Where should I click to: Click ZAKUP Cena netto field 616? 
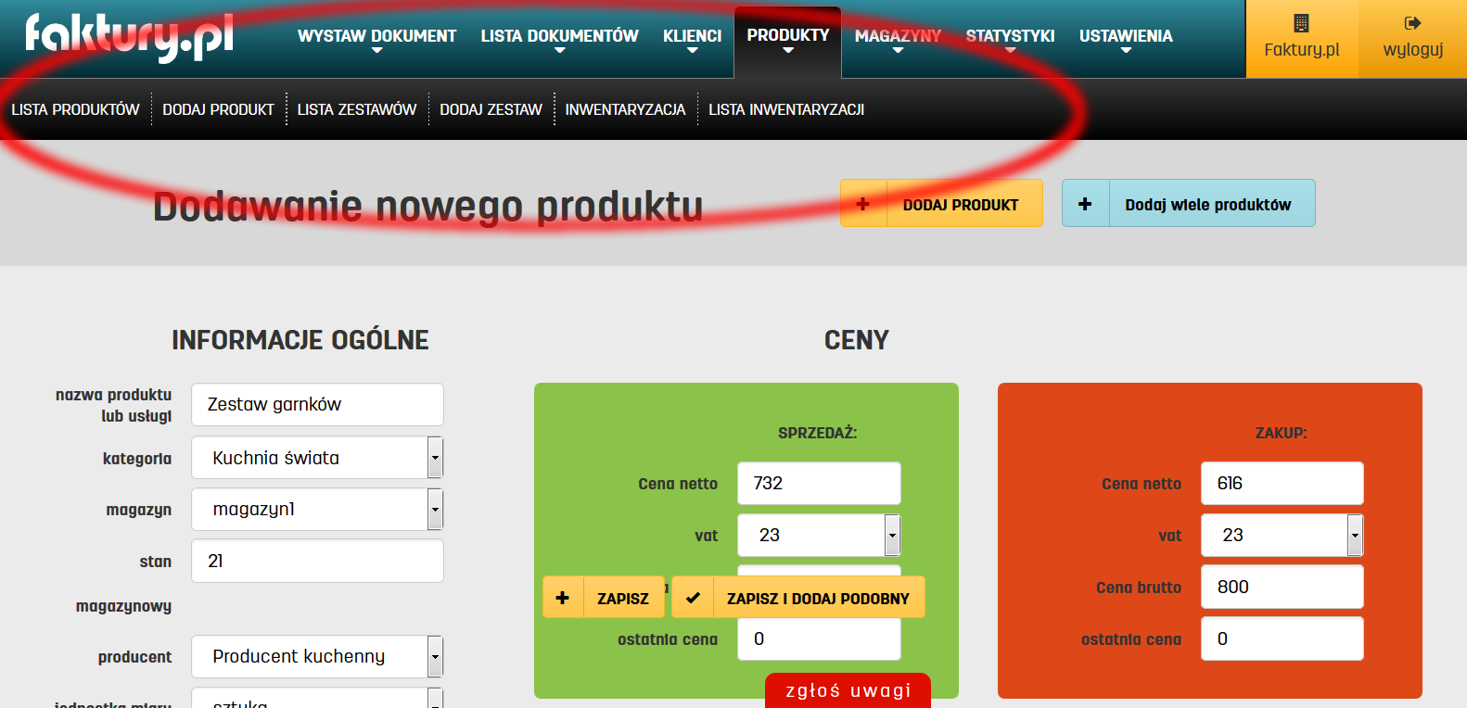click(x=1282, y=484)
